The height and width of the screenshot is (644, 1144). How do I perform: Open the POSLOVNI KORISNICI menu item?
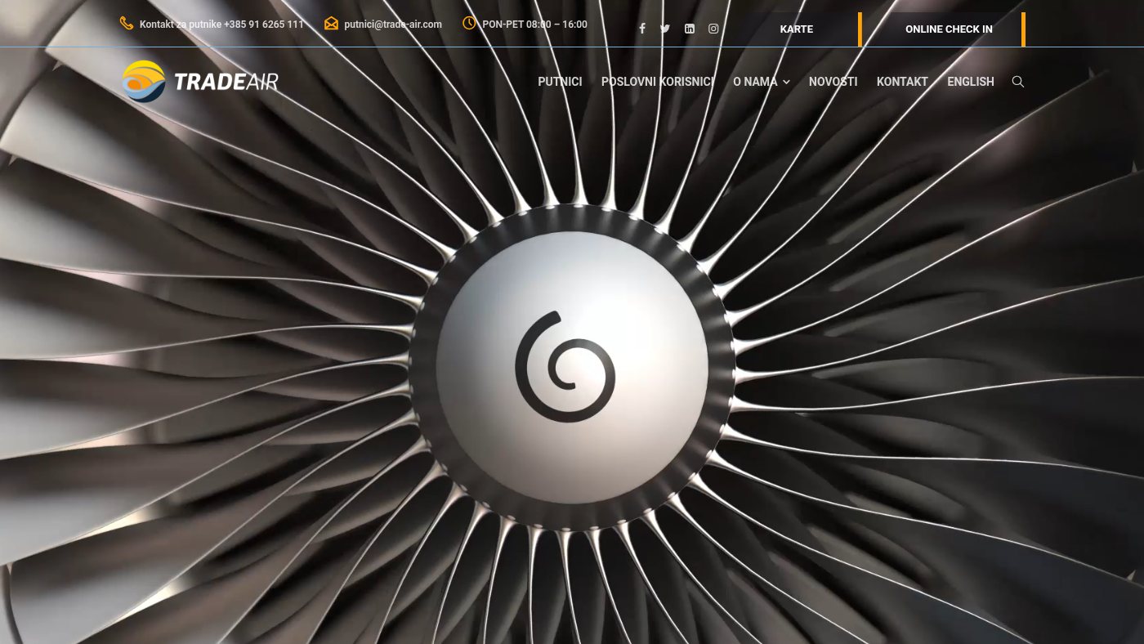tap(658, 82)
